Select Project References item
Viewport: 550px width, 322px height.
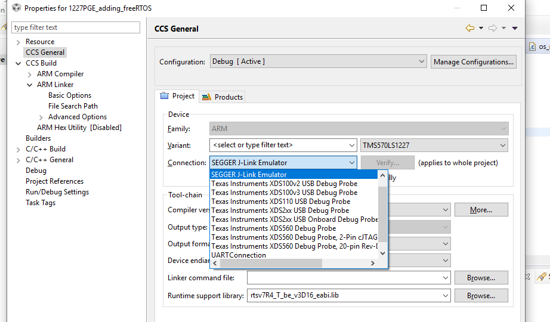[55, 181]
